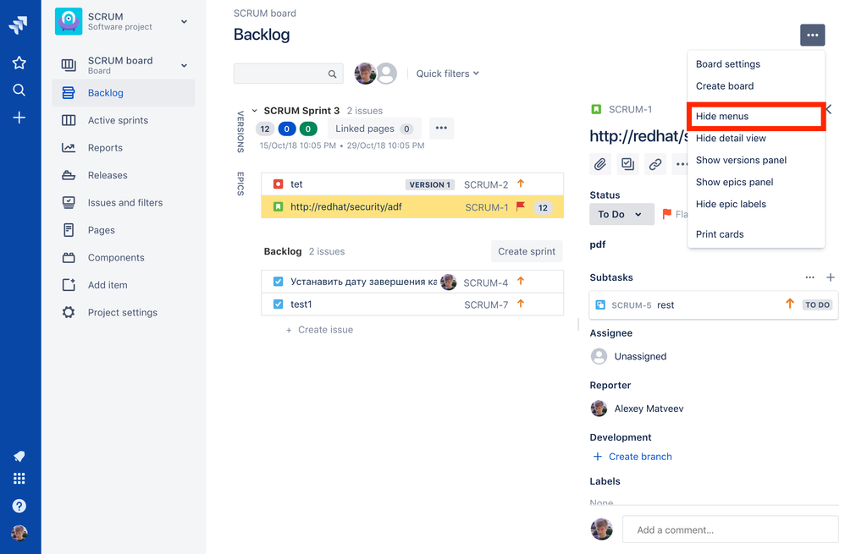845x554 pixels.
Task: Click board more options ellipsis button
Action: click(x=813, y=35)
